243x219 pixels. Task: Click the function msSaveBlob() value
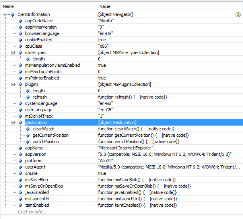[137, 180]
